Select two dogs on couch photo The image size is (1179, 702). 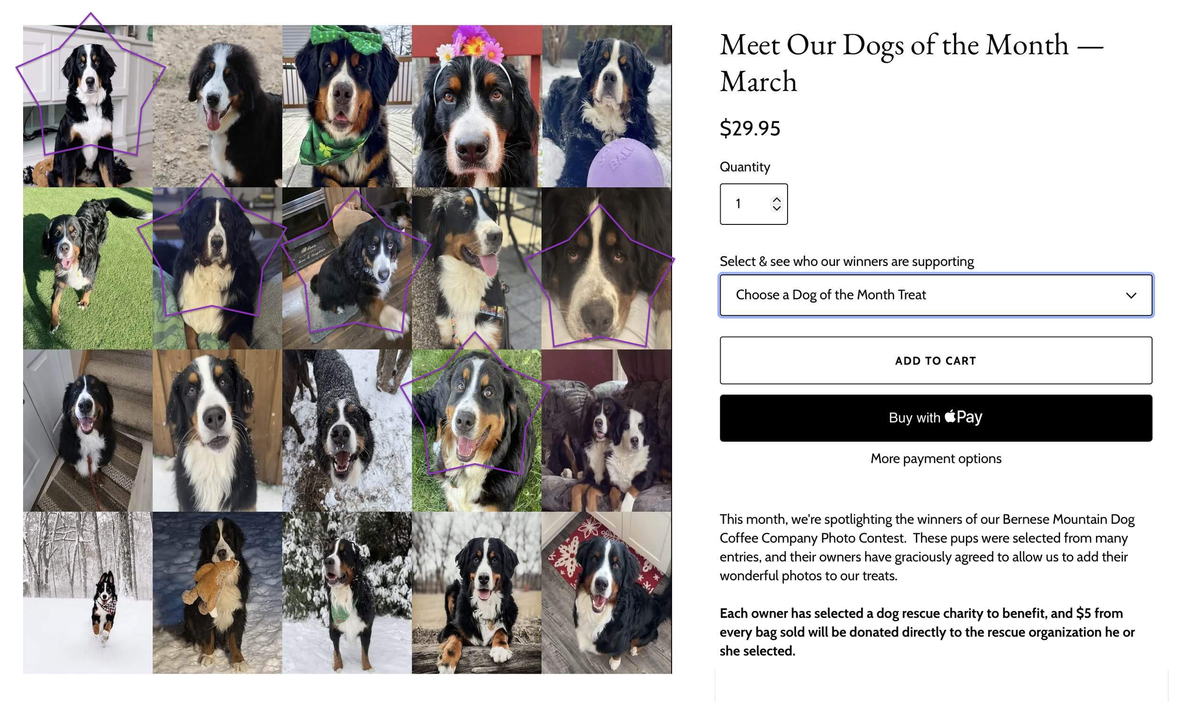[606, 430]
